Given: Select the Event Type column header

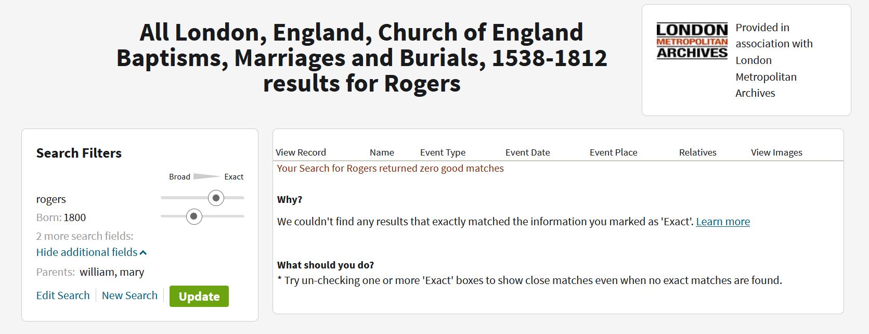Looking at the screenshot, I should tap(443, 152).
